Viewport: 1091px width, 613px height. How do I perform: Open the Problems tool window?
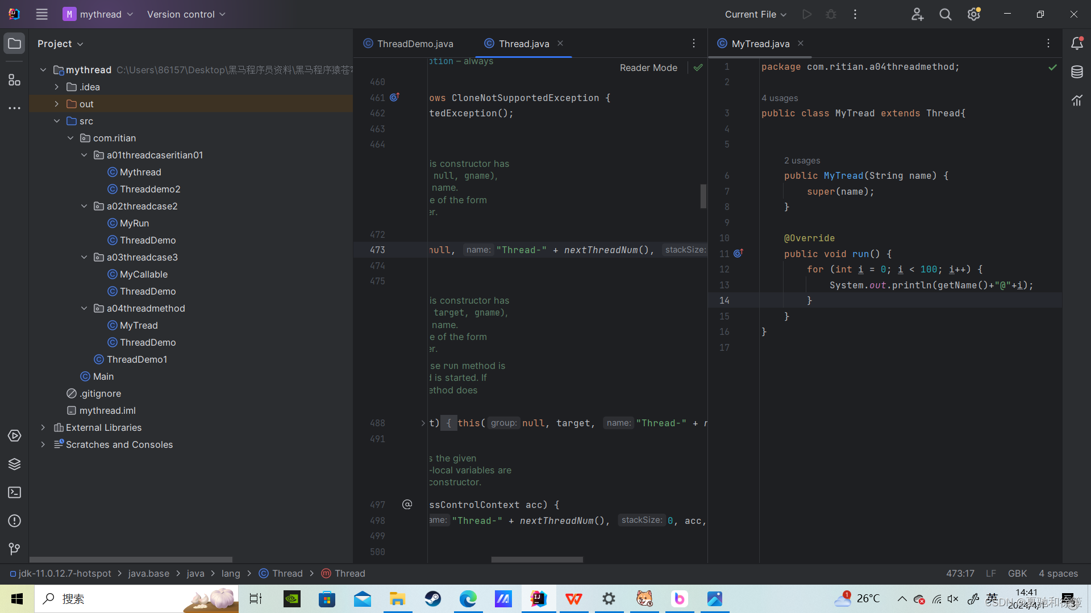tap(14, 521)
